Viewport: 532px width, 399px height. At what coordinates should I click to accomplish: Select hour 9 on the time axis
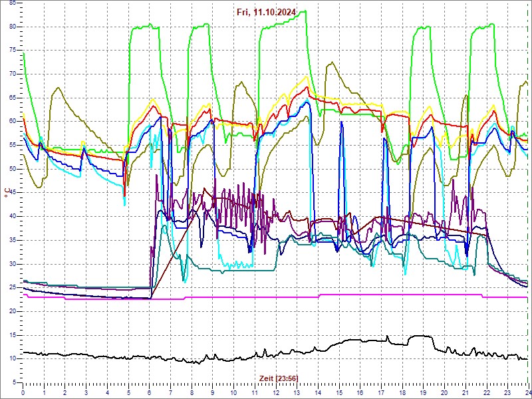[212, 392]
